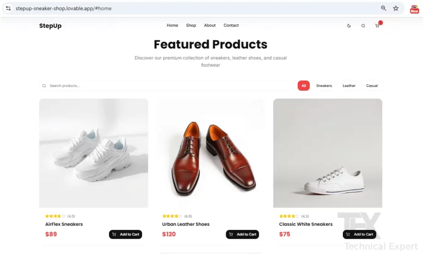
Task: Open the shopping cart icon
Action: pos(377,26)
